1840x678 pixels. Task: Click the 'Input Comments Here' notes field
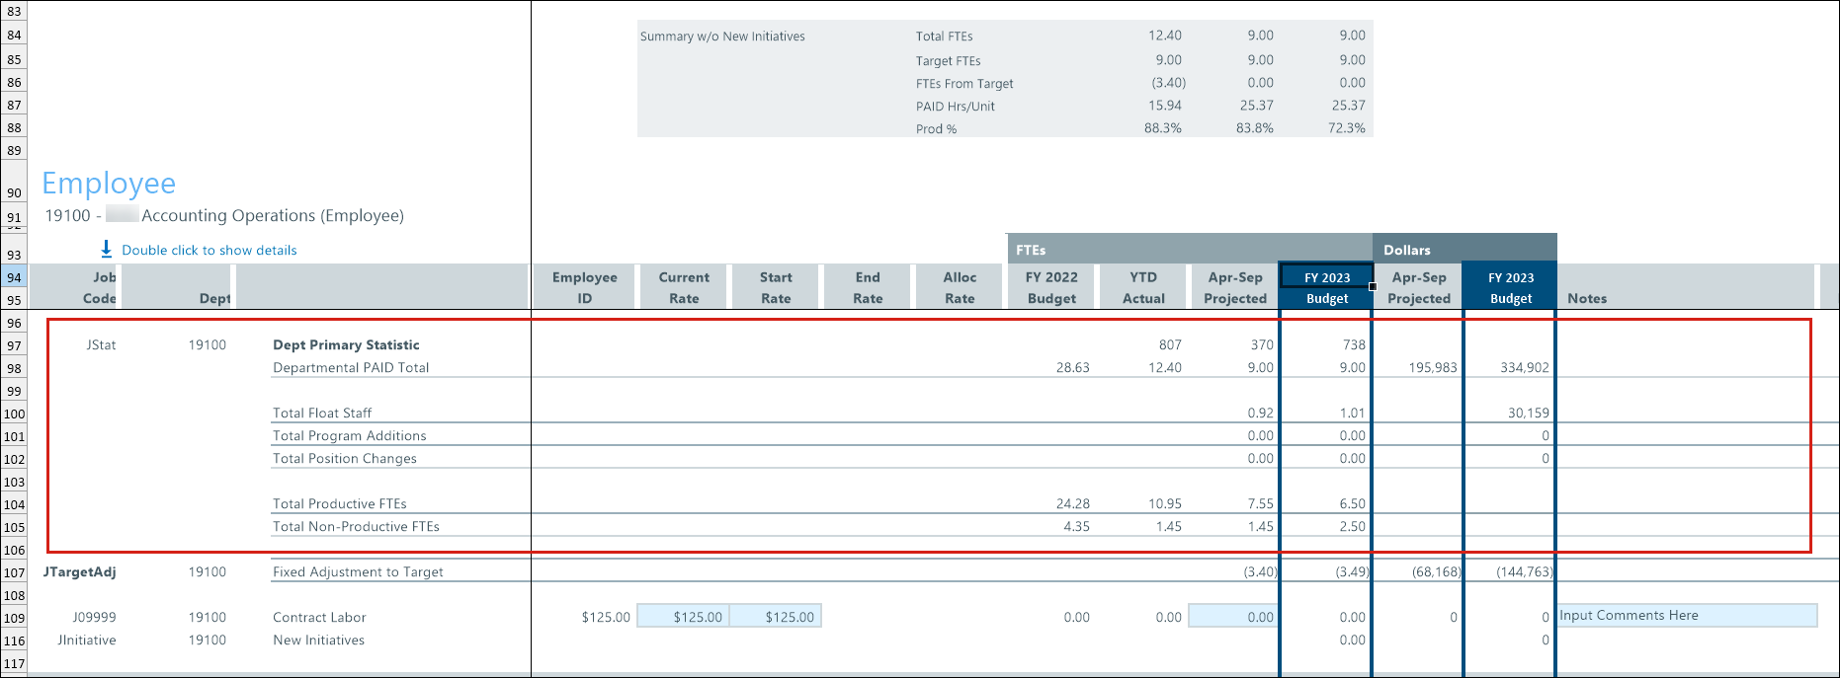(x=1687, y=616)
